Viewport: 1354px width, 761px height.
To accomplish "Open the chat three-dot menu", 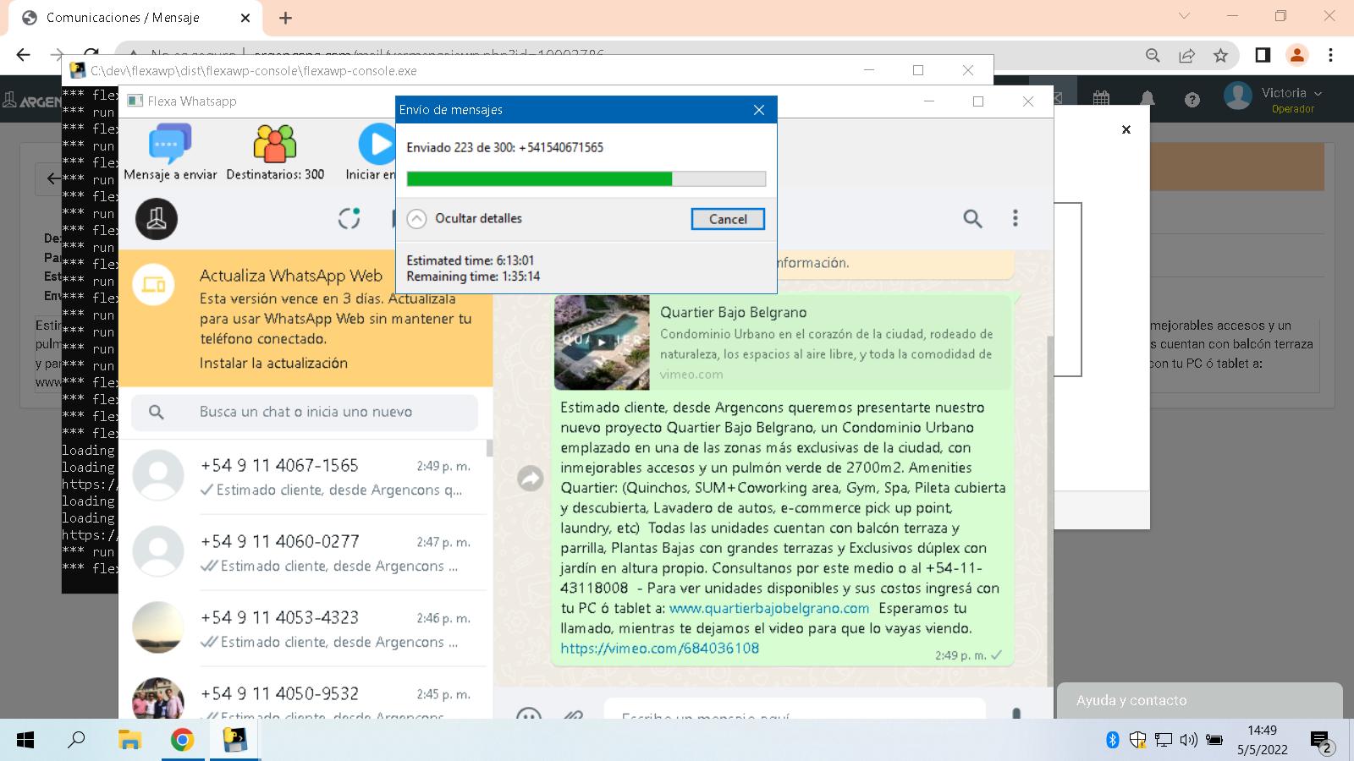I will pyautogui.click(x=1015, y=218).
